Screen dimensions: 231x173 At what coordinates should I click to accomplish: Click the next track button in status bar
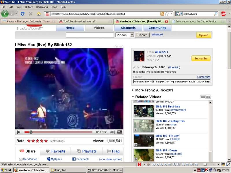tap(169, 164)
